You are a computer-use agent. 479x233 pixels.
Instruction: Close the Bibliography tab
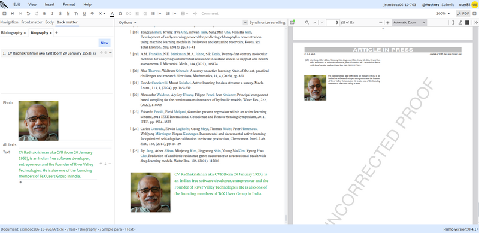[25, 33]
